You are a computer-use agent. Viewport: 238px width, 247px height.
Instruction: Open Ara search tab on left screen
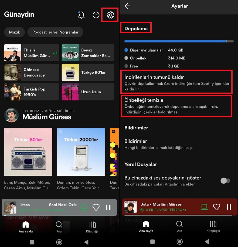59,227
